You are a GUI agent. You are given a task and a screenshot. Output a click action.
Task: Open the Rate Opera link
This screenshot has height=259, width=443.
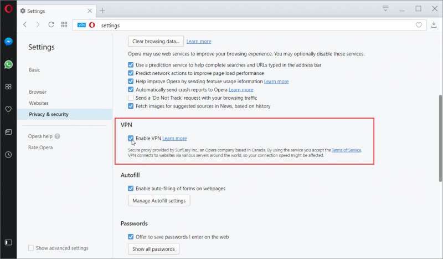coord(40,148)
